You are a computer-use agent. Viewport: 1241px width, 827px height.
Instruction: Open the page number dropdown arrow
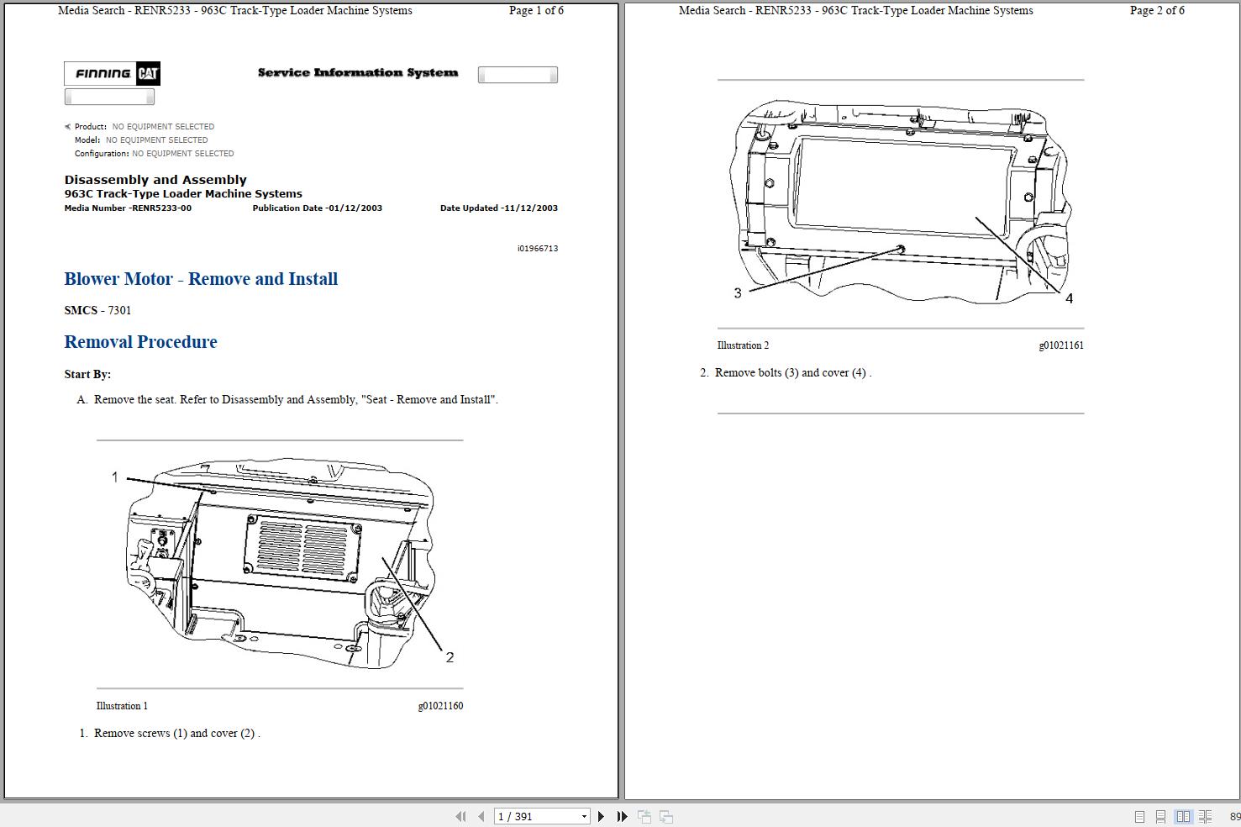point(584,816)
